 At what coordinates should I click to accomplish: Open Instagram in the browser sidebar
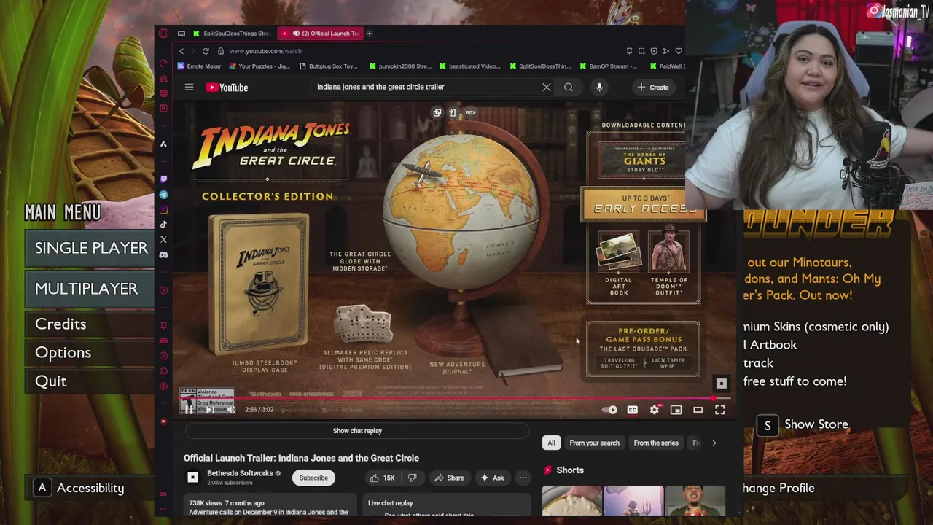163,210
